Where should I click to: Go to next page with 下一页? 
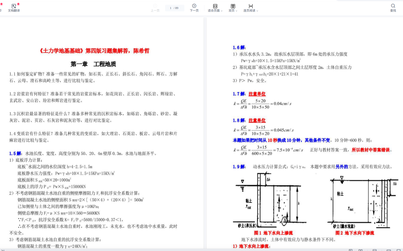(194, 8)
